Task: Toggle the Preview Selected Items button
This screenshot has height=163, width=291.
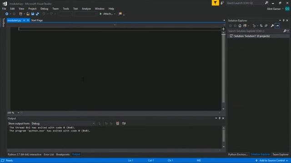Action: click(277, 26)
